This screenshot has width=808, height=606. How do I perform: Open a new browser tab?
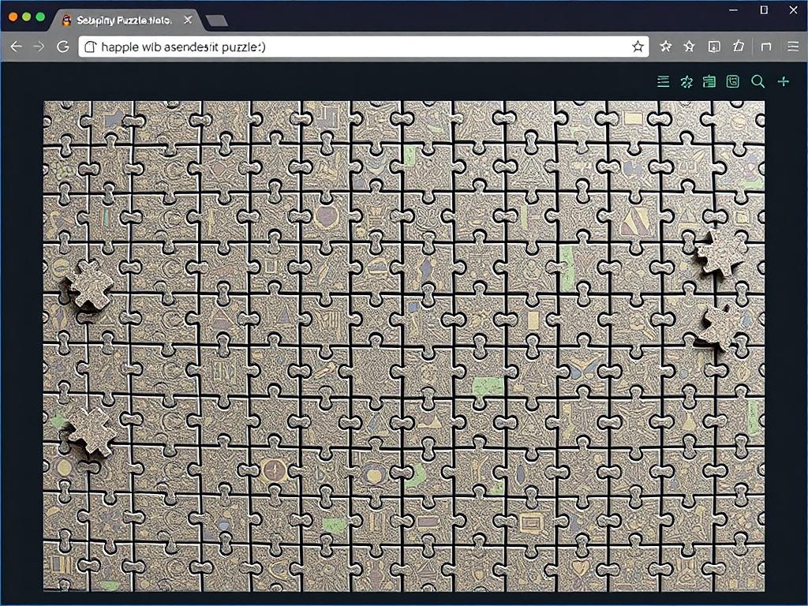pos(215,21)
